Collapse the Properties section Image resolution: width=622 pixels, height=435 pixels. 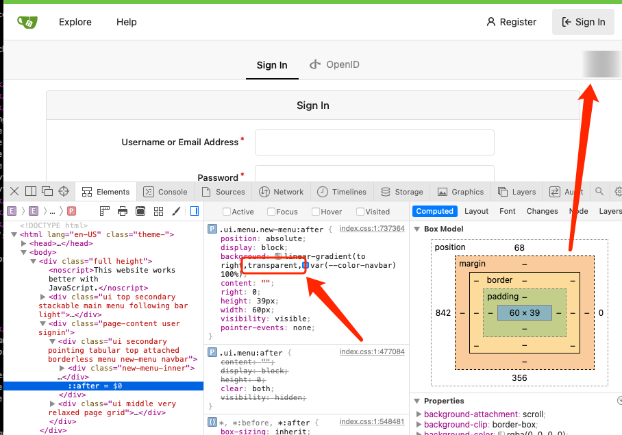pos(416,401)
